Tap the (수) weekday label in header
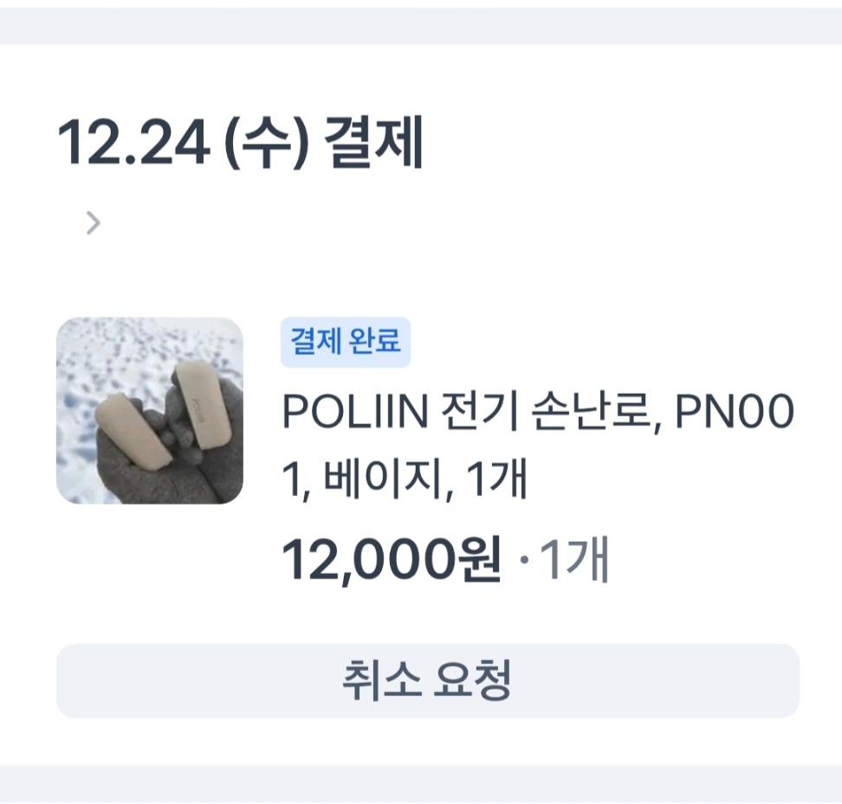 [266, 144]
